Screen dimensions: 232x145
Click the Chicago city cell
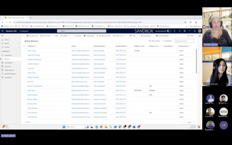pyautogui.click(x=137, y=51)
